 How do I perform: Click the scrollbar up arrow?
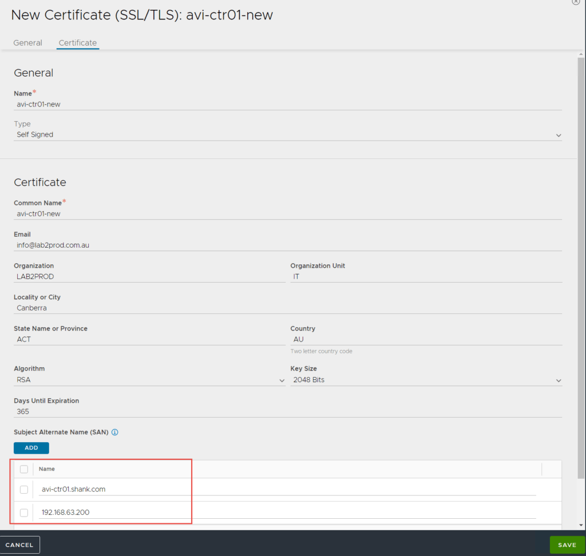click(x=581, y=54)
